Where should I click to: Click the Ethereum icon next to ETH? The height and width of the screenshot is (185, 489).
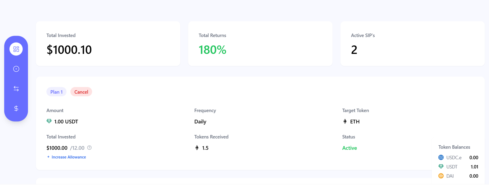tap(345, 121)
